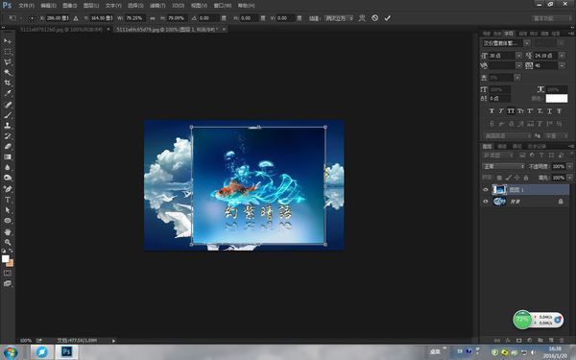Hide the 背景 layer with its eye icon
This screenshot has height=360, width=576.
[485, 202]
